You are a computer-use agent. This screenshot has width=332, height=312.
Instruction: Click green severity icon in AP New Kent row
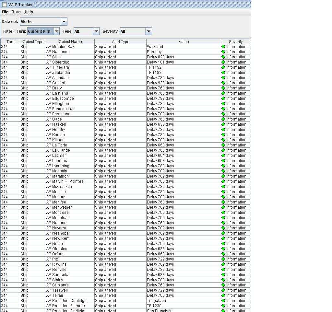tap(223, 238)
